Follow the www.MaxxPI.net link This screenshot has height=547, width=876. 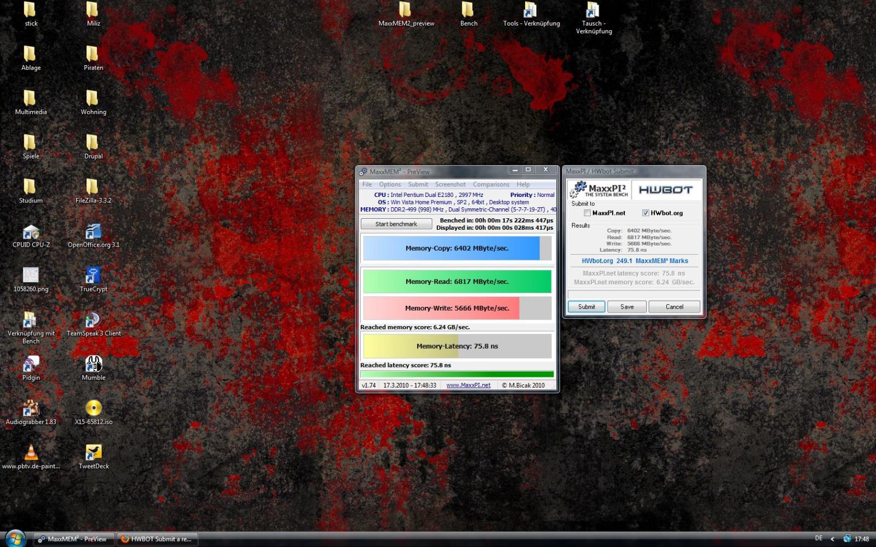468,385
